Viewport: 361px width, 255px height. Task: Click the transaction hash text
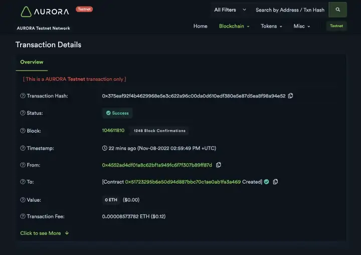(194, 96)
